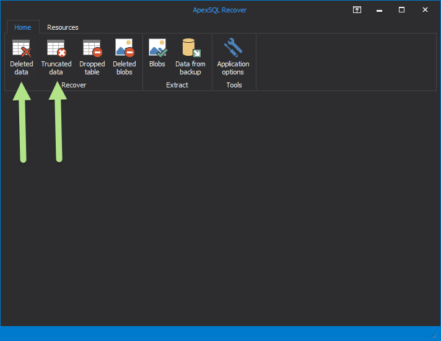Image resolution: width=441 pixels, height=341 pixels.
Task: Maximize the ApexSQL Recover window
Action: click(x=401, y=10)
